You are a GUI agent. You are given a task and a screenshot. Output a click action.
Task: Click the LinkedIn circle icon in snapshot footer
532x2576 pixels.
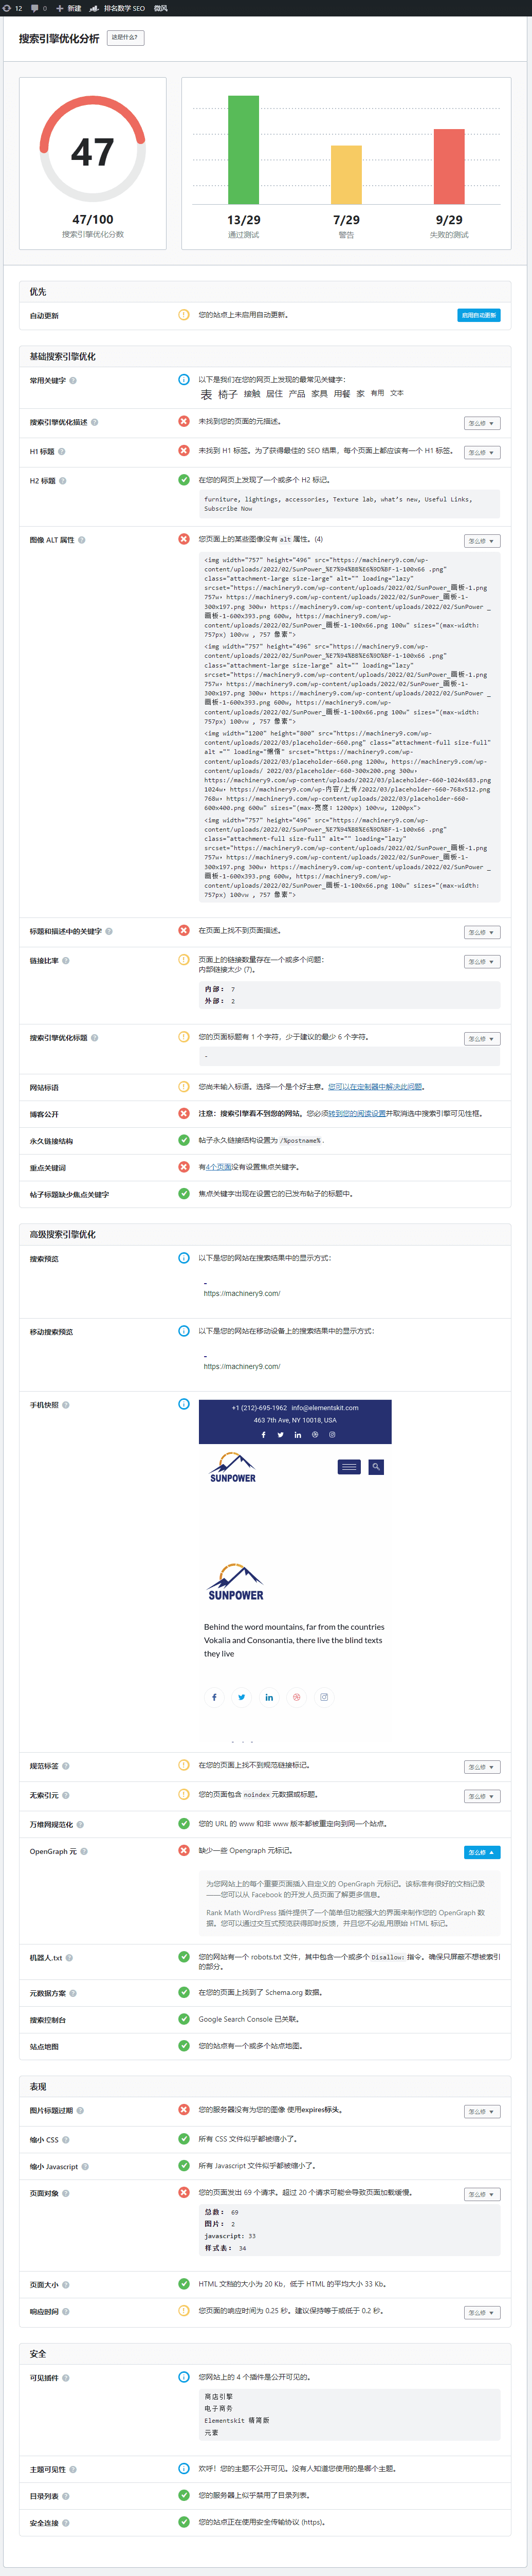(x=269, y=1697)
